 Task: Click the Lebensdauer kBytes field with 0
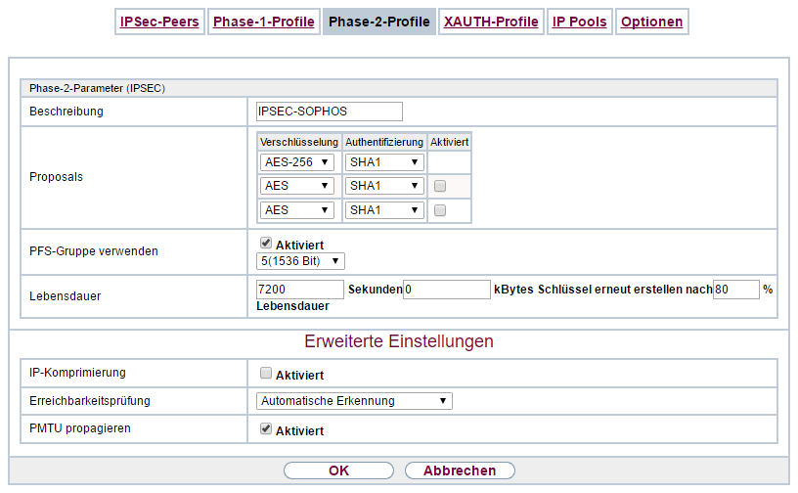[447, 290]
